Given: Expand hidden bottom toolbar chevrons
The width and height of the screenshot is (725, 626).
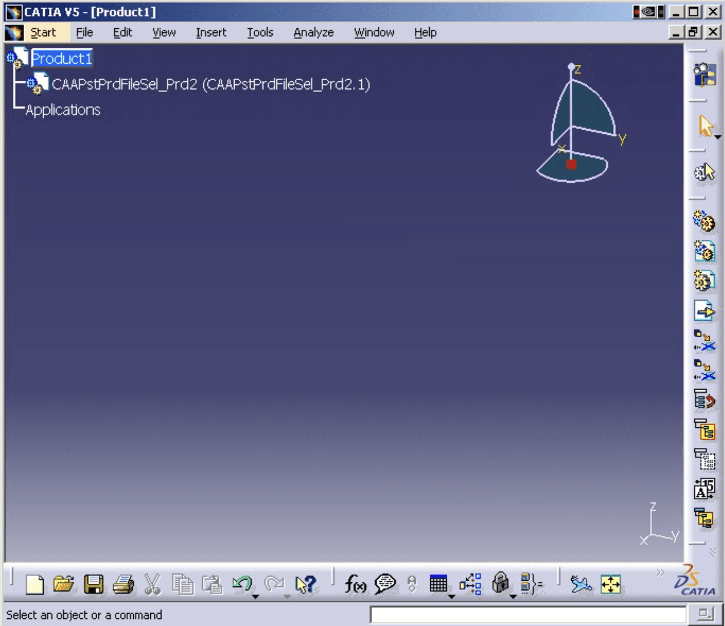Looking at the screenshot, I should [x=660, y=572].
